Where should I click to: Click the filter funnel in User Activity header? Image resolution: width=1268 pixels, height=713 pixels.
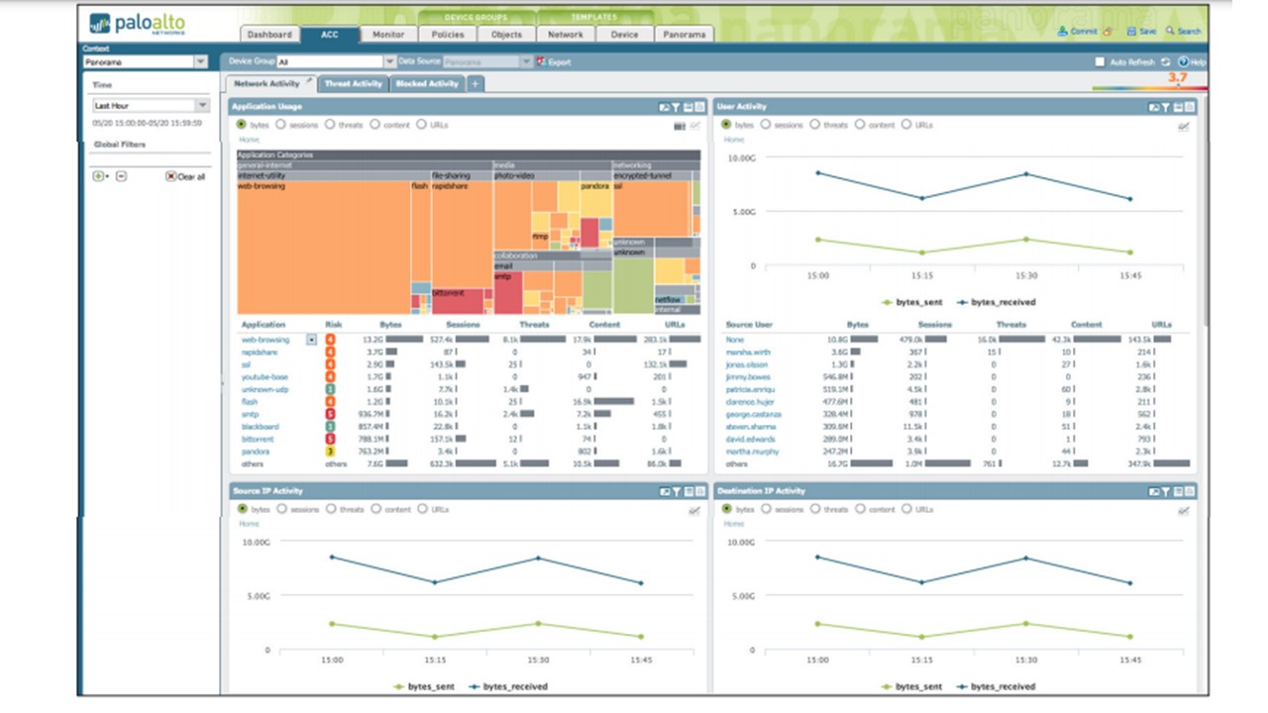[x=1166, y=107]
